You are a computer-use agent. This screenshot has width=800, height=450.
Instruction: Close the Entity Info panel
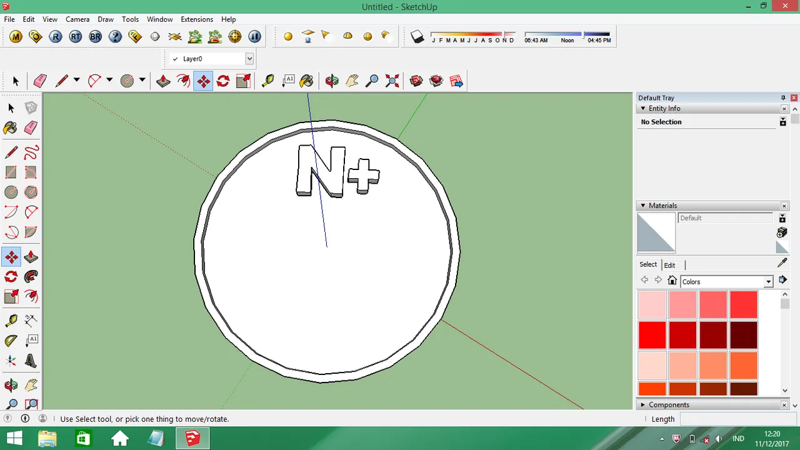point(784,109)
